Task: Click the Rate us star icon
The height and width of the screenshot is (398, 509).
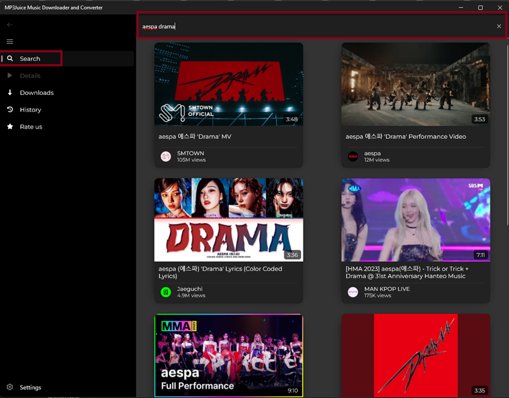Action: click(x=10, y=126)
